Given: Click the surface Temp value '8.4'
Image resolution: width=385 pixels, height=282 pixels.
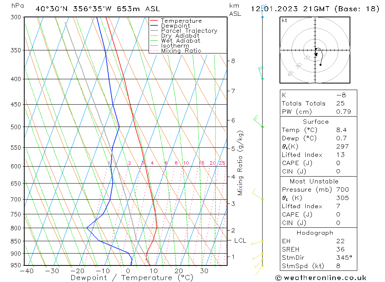Looking at the screenshot, I should click(341, 130).
